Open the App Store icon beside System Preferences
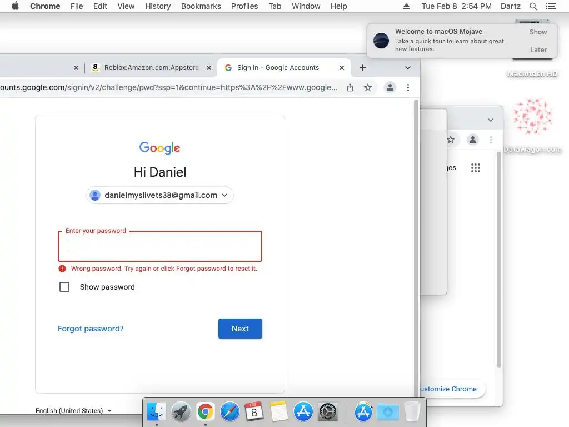 tap(303, 412)
